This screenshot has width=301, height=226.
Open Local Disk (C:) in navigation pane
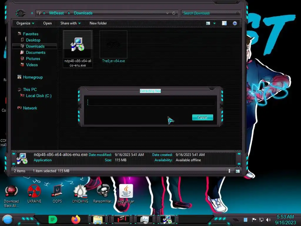[39, 96]
